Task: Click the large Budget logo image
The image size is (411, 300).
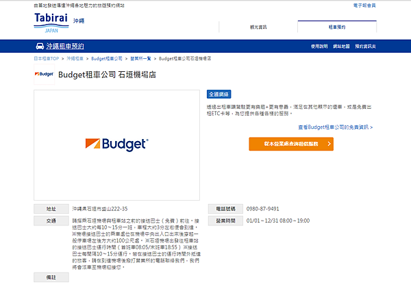Action: [117, 145]
